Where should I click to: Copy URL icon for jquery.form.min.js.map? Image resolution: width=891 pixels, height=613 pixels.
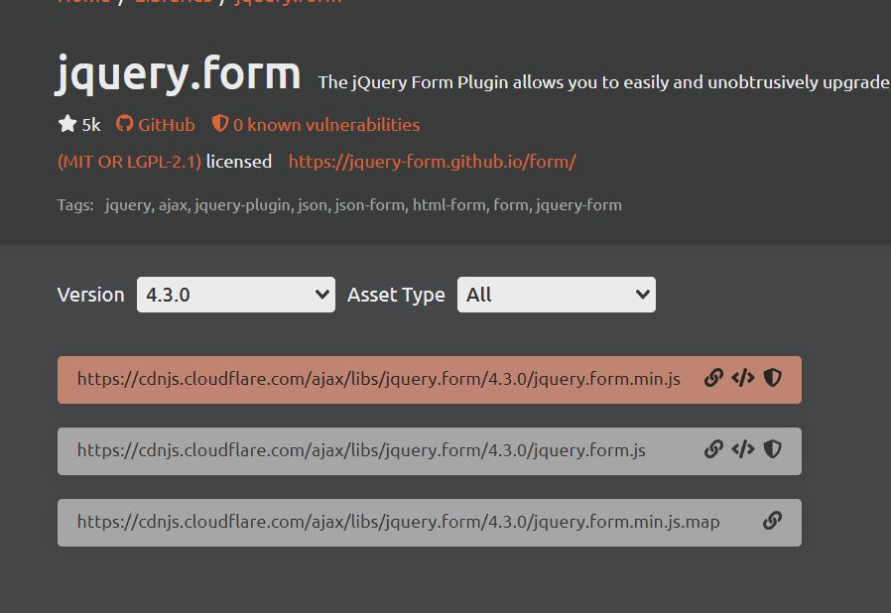tap(772, 521)
